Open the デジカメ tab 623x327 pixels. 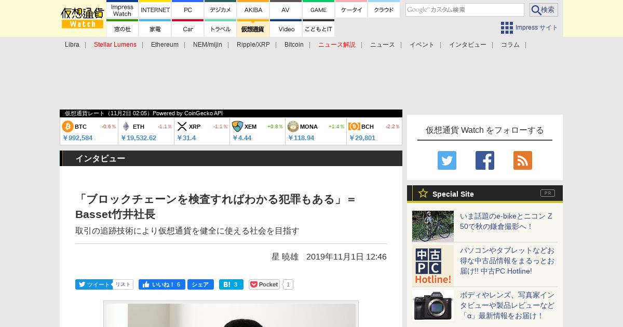(221, 10)
